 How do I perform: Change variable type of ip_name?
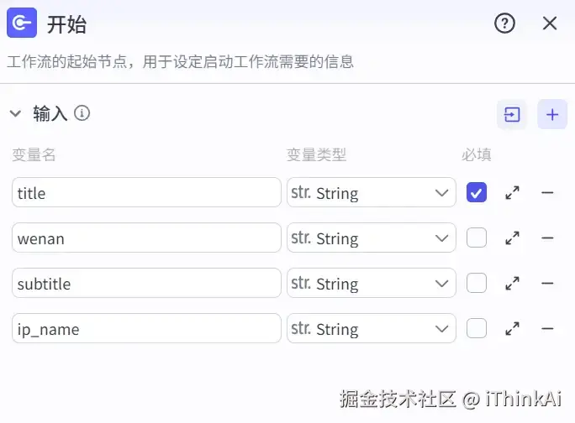pos(371,329)
